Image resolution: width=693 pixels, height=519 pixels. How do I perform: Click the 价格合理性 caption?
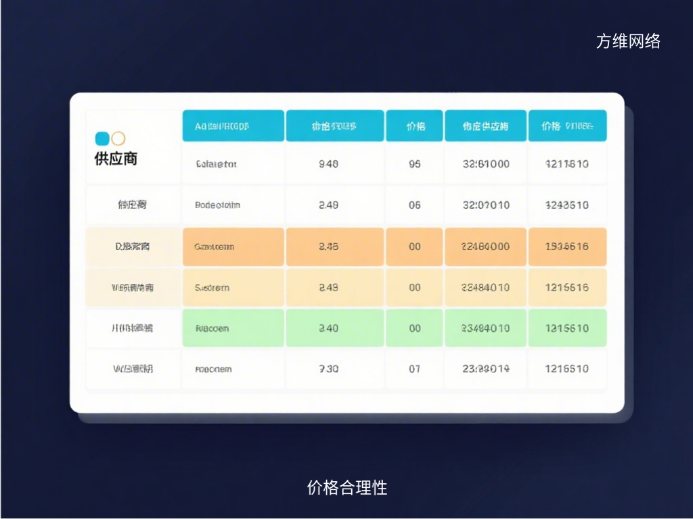(347, 488)
